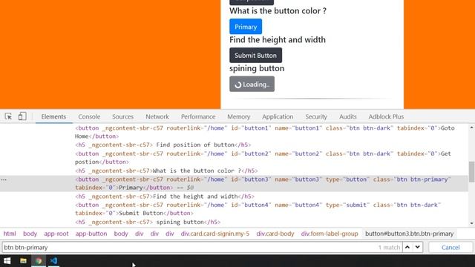The height and width of the screenshot is (267, 475).
Task: Switch to the Security tab
Action: click(316, 116)
